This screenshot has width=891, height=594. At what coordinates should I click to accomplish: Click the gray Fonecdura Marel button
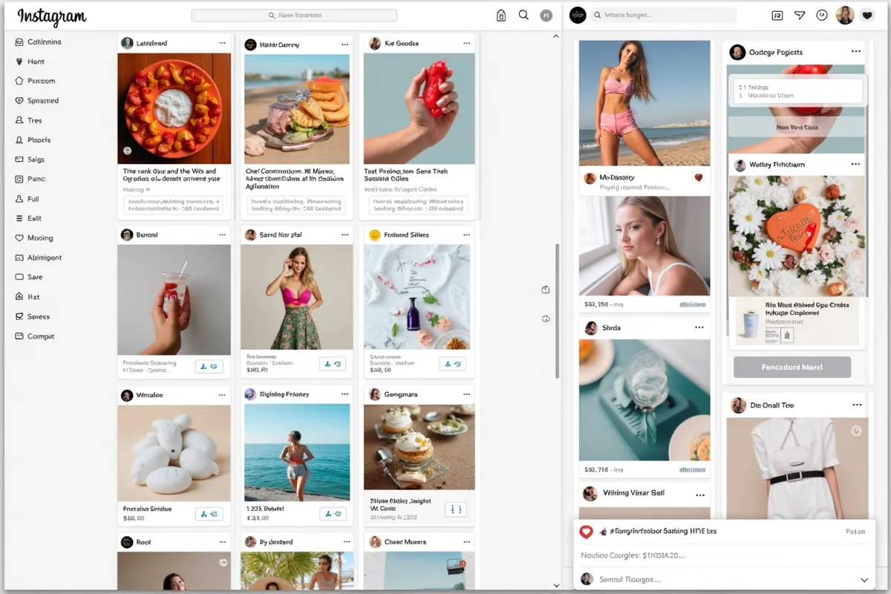(792, 367)
